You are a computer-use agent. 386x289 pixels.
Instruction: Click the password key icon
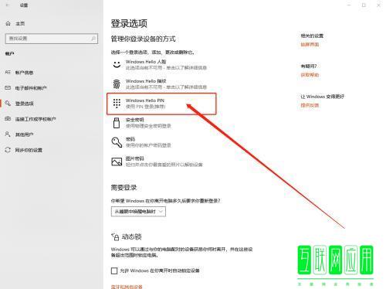(x=117, y=142)
